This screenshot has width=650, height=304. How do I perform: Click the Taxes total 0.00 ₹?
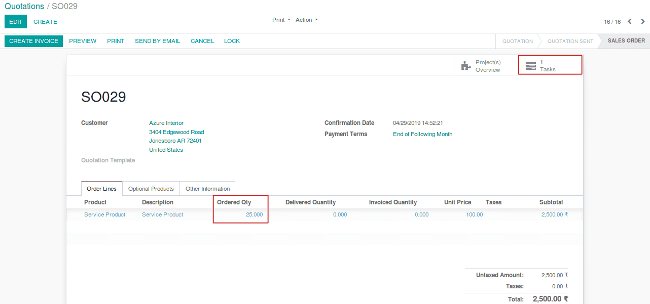pyautogui.click(x=560, y=286)
